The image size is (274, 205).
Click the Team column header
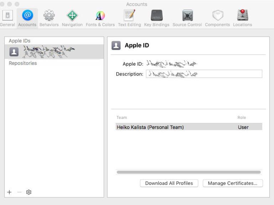122,117
